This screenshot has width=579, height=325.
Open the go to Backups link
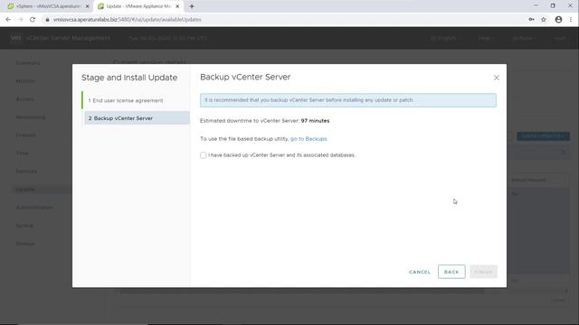[308, 139]
